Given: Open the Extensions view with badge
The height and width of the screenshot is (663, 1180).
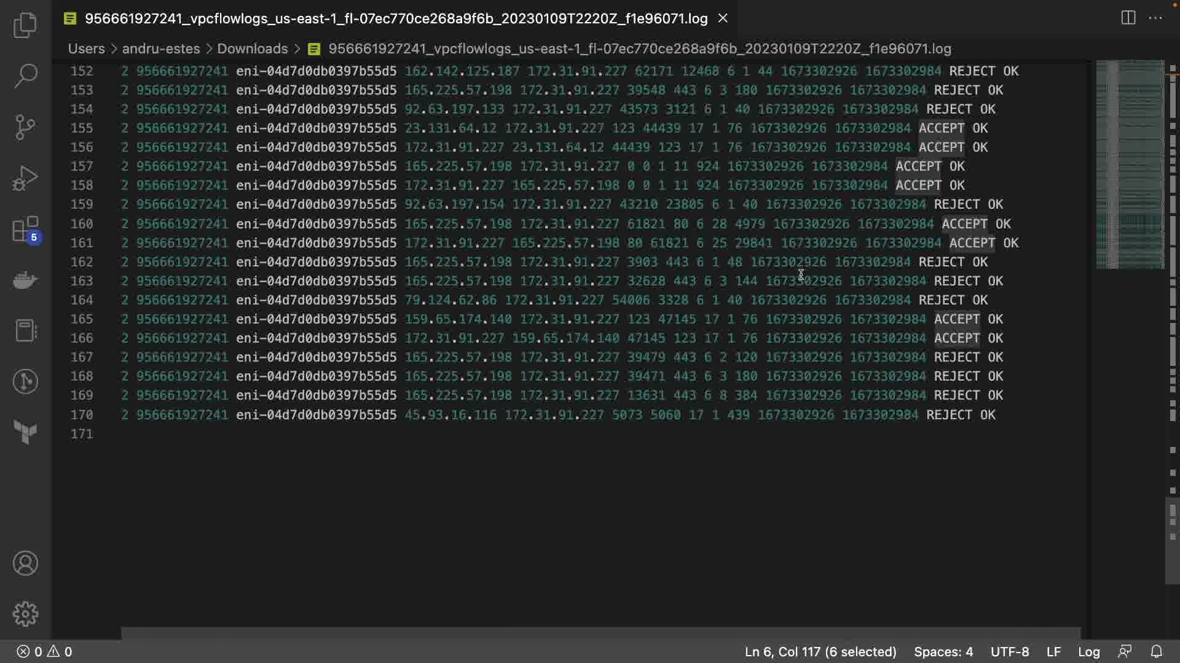Looking at the screenshot, I should coord(25,230).
